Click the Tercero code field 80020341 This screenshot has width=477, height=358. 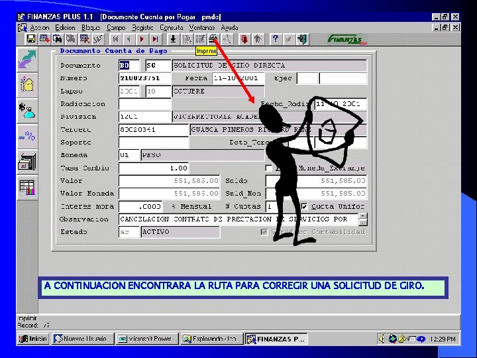[154, 130]
